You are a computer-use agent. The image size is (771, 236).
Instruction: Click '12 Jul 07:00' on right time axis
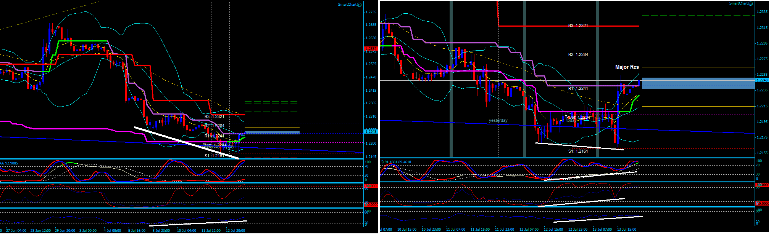click(x=529, y=230)
